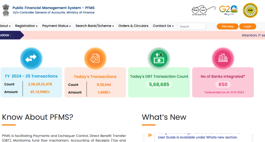Expand the Search Bank/Scheme dropdown menu
Viewport: 265px width, 142px height.
click(95, 26)
